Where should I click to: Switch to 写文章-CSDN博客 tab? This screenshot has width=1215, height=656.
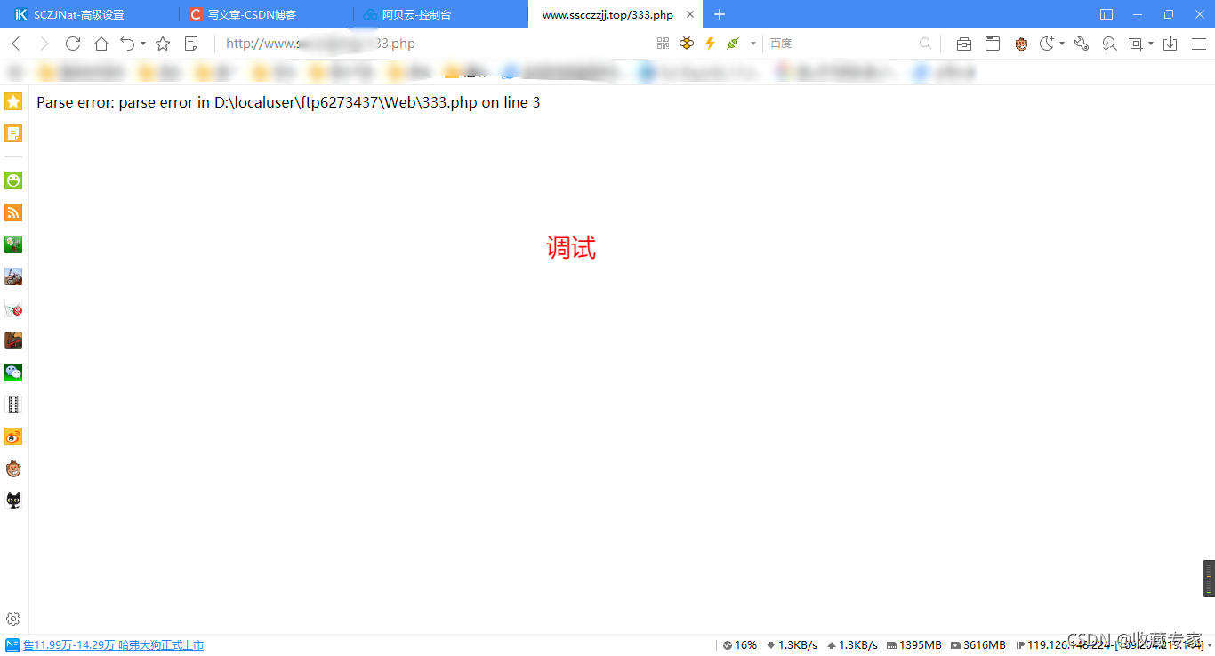click(265, 14)
